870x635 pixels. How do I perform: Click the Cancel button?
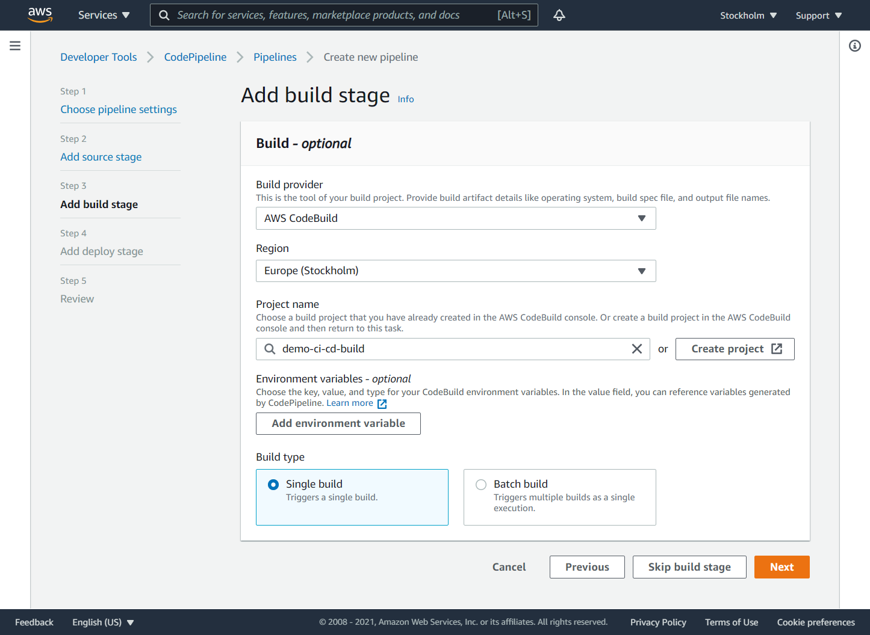[x=509, y=567]
